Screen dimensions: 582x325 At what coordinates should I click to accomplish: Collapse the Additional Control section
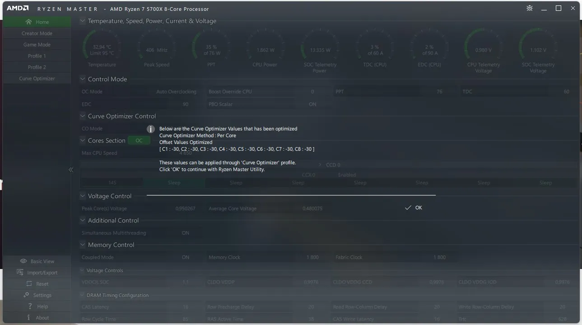coord(83,220)
